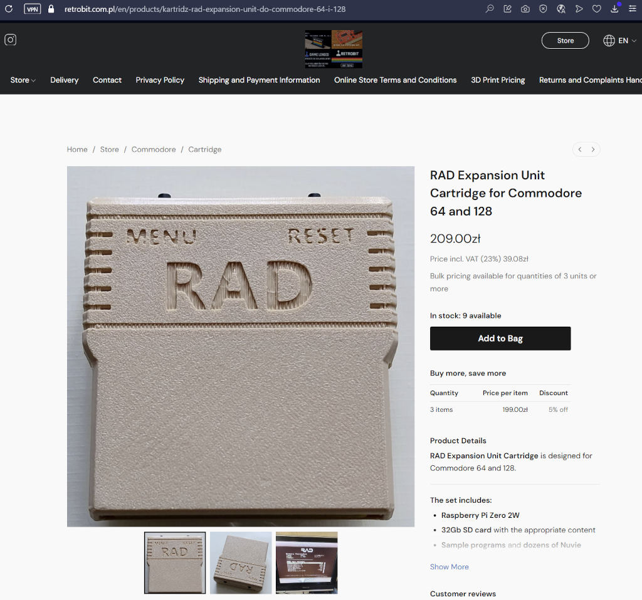Screen dimensions: 642x600
Task: Click the 'Product Details' heading
Action: [x=458, y=441]
